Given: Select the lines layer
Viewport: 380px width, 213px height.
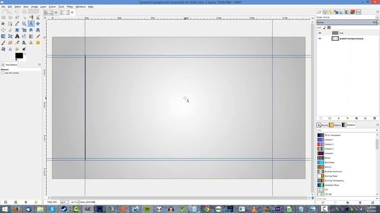Looking at the screenshot, I should (347, 33).
